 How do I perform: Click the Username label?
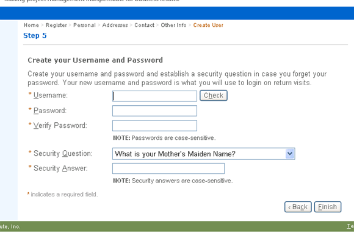click(50, 95)
